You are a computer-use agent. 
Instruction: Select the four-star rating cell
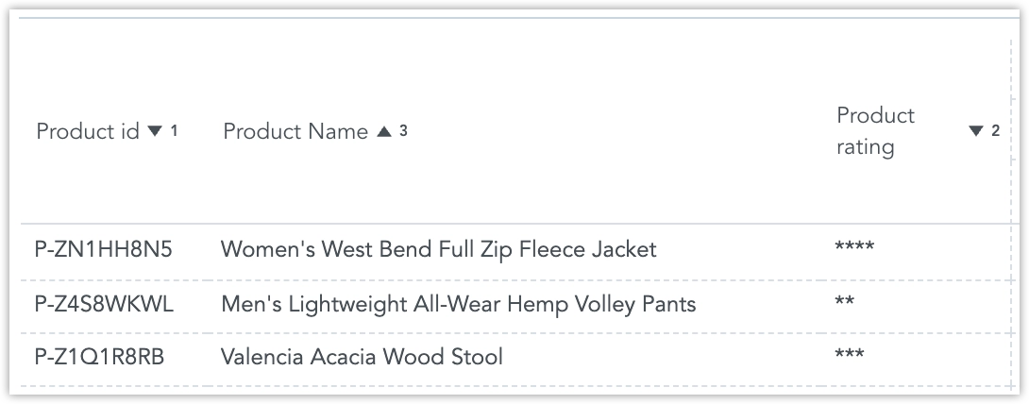click(854, 249)
